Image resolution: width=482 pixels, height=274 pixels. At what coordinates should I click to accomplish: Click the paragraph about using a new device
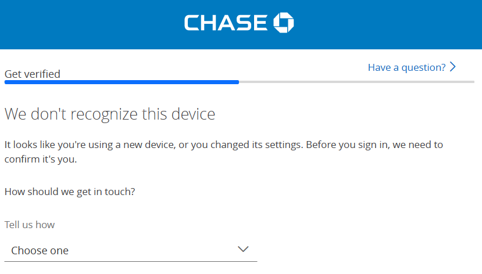coord(224,152)
